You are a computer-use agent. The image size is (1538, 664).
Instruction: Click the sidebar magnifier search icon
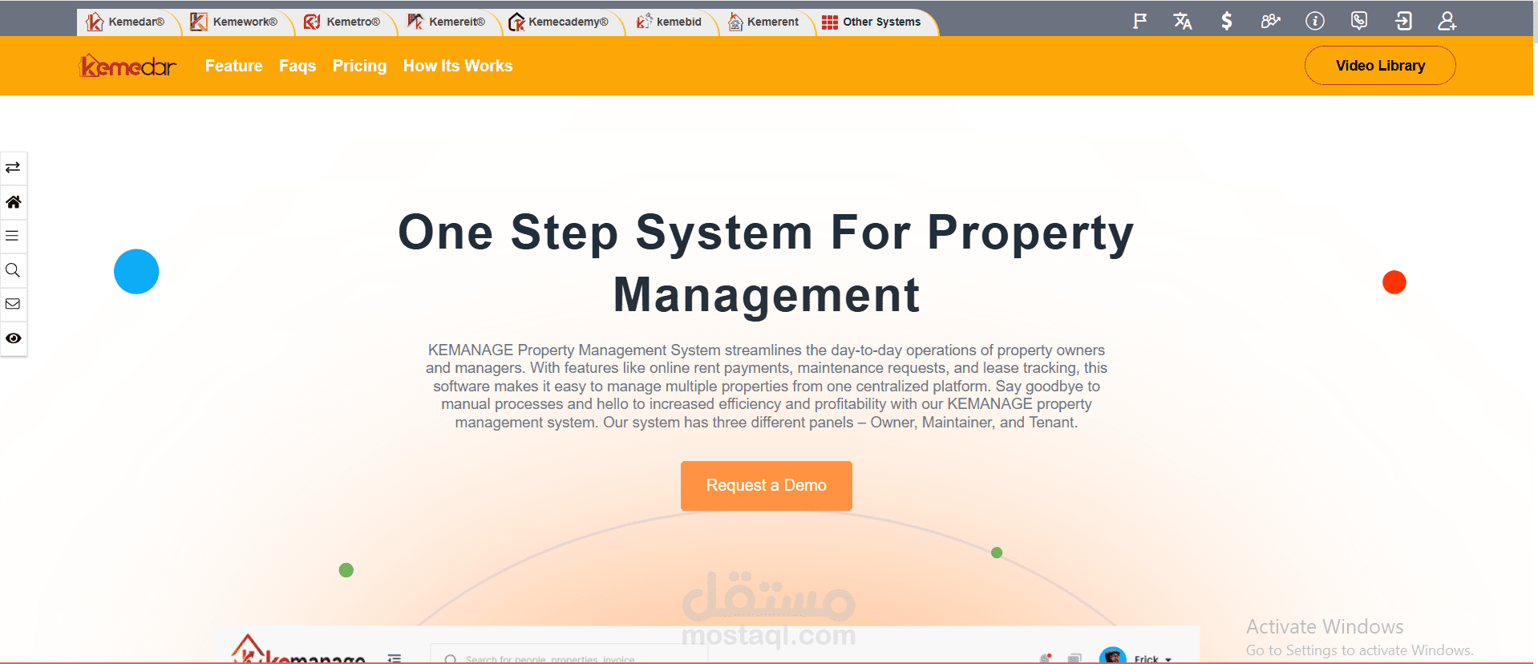click(13, 270)
